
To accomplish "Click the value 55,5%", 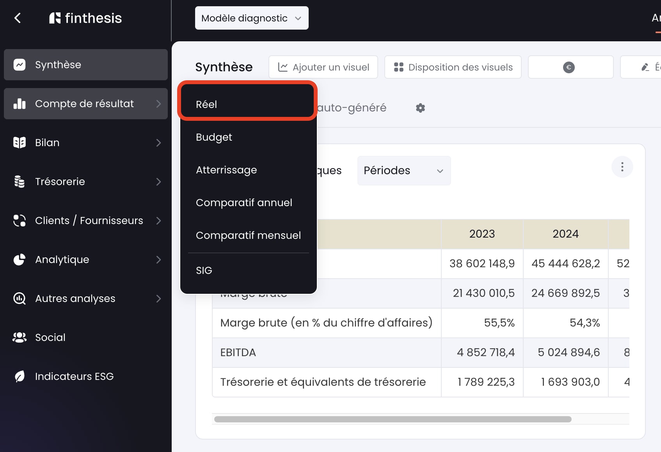I will tap(499, 323).
